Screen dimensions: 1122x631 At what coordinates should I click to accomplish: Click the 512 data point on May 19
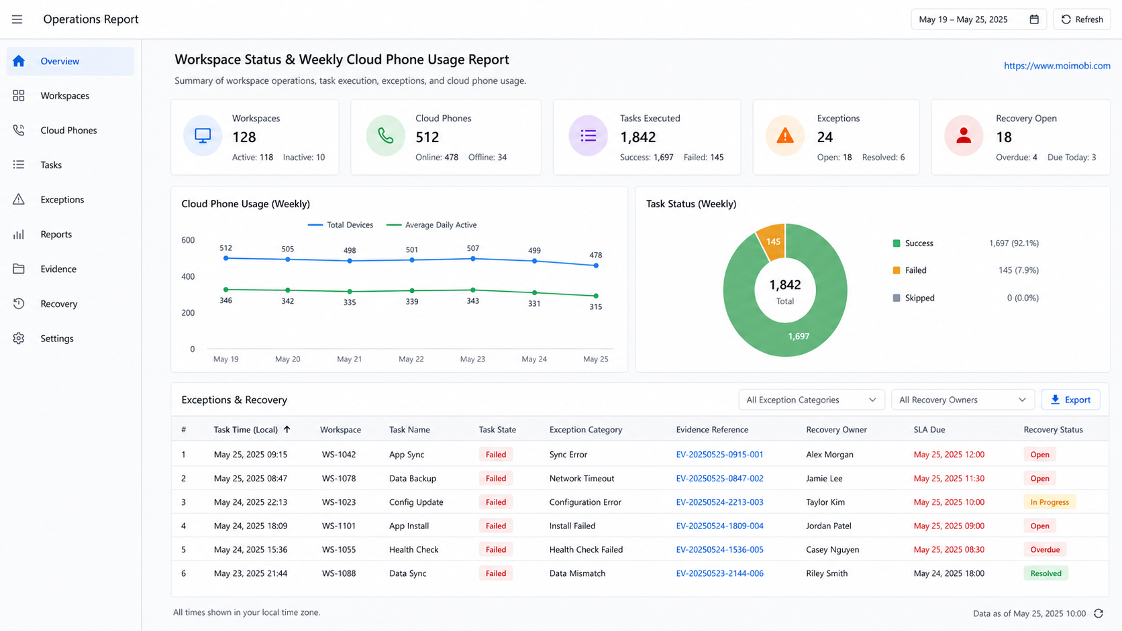(226, 258)
